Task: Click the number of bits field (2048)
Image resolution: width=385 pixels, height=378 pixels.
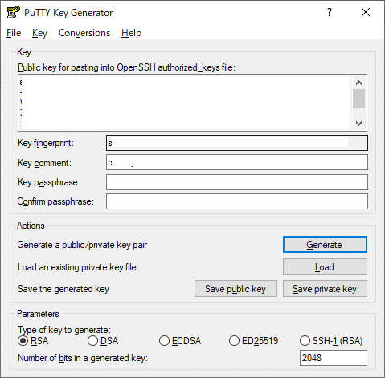Action: pyautogui.click(x=334, y=358)
